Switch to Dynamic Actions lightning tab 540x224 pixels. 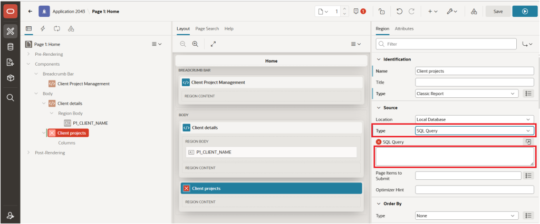click(x=43, y=29)
